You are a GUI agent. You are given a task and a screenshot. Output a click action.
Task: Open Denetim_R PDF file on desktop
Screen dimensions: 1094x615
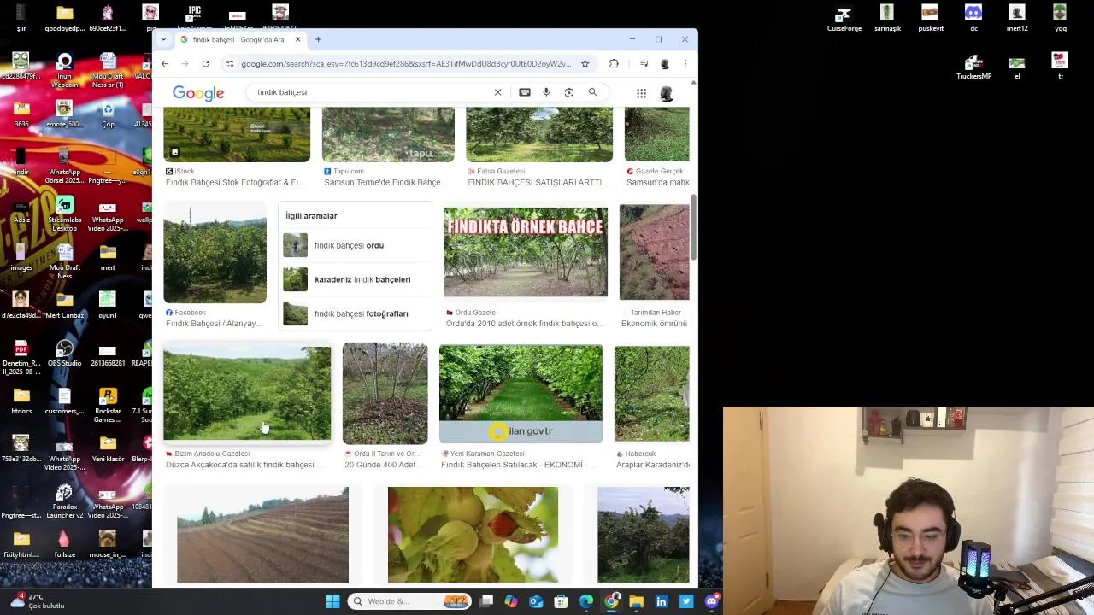click(21, 357)
